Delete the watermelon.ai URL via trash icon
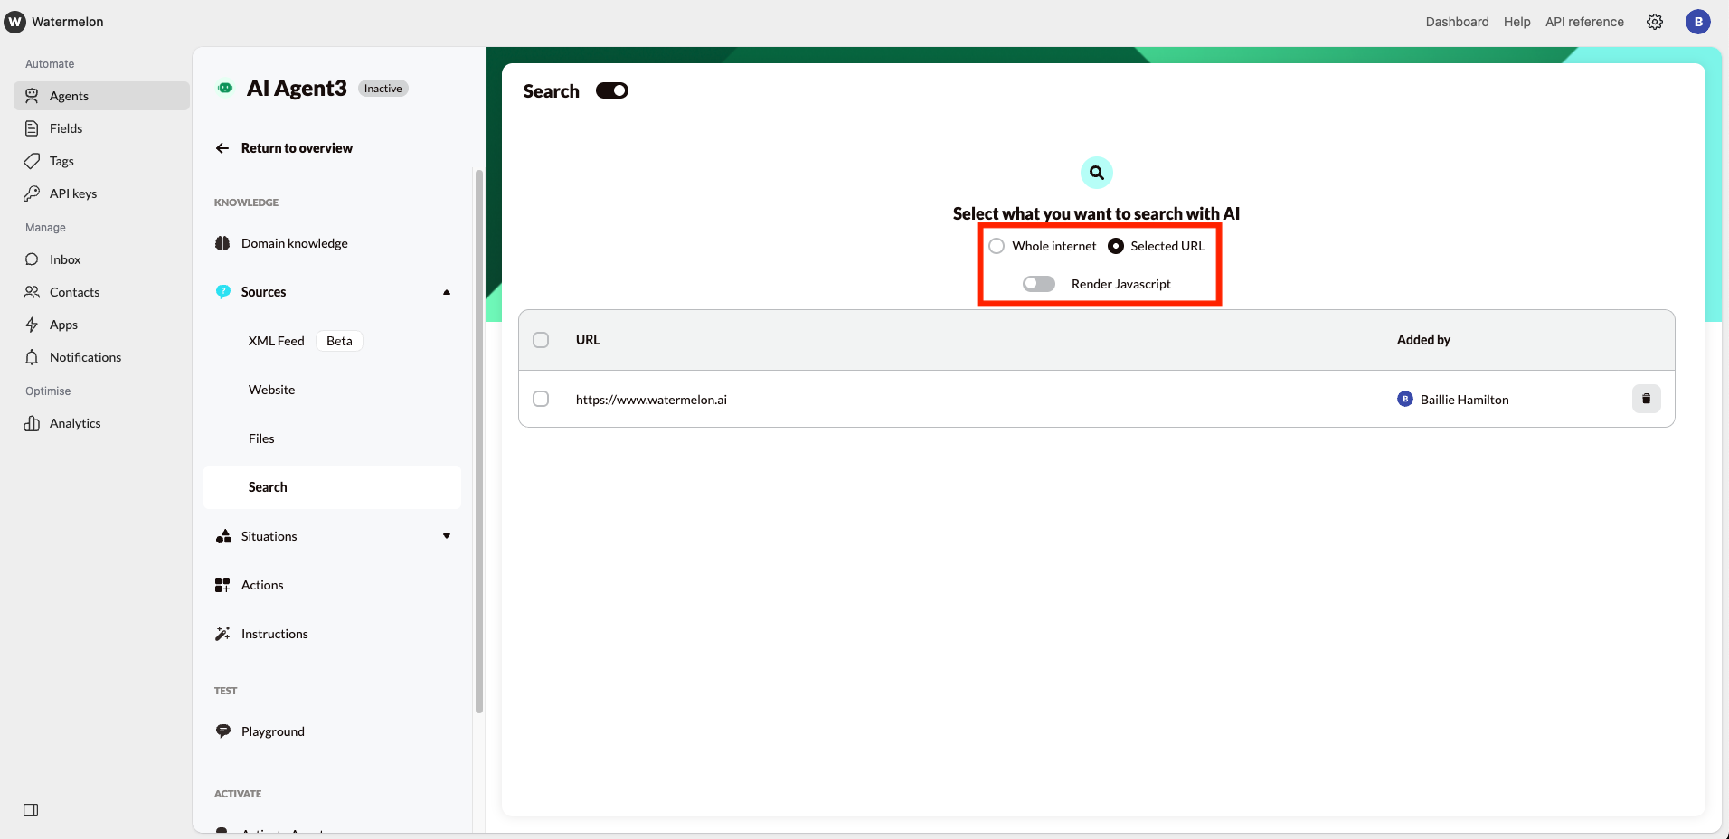This screenshot has height=839, width=1729. click(x=1646, y=399)
